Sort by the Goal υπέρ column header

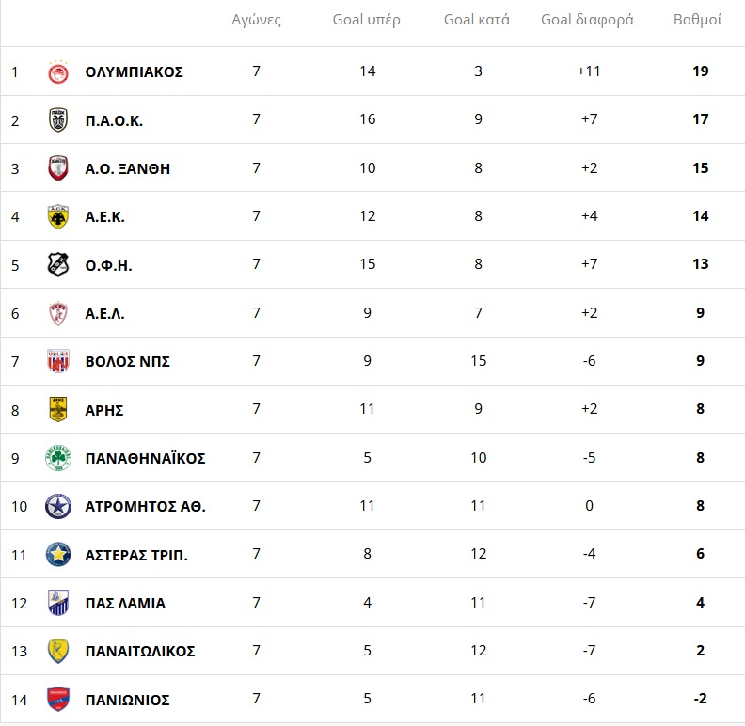[366, 20]
